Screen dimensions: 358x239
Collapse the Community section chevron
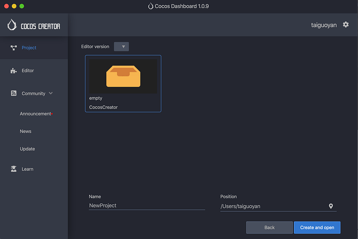coord(51,94)
